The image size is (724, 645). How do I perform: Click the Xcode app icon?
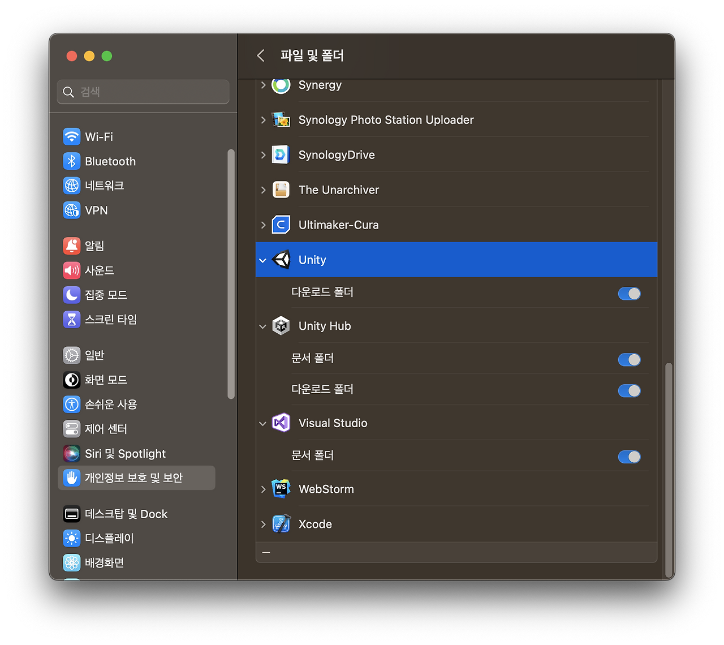click(281, 524)
